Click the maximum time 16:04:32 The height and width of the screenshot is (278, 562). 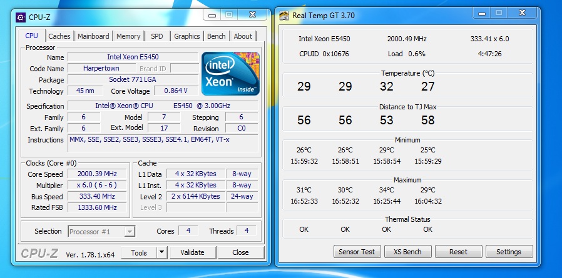(428, 201)
